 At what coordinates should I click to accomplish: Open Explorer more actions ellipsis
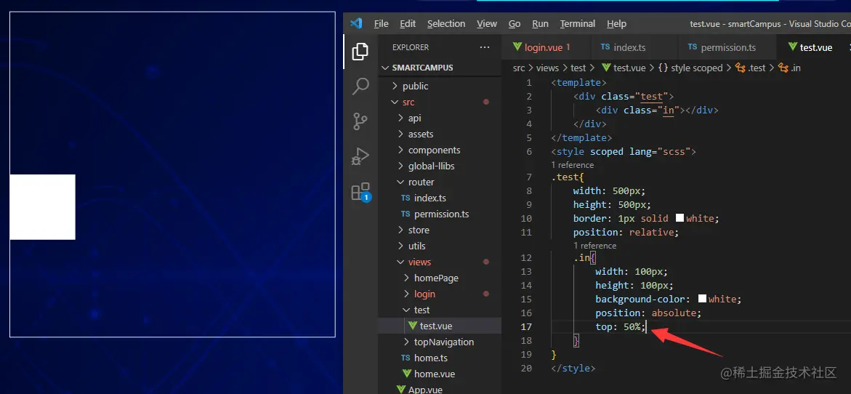485,47
